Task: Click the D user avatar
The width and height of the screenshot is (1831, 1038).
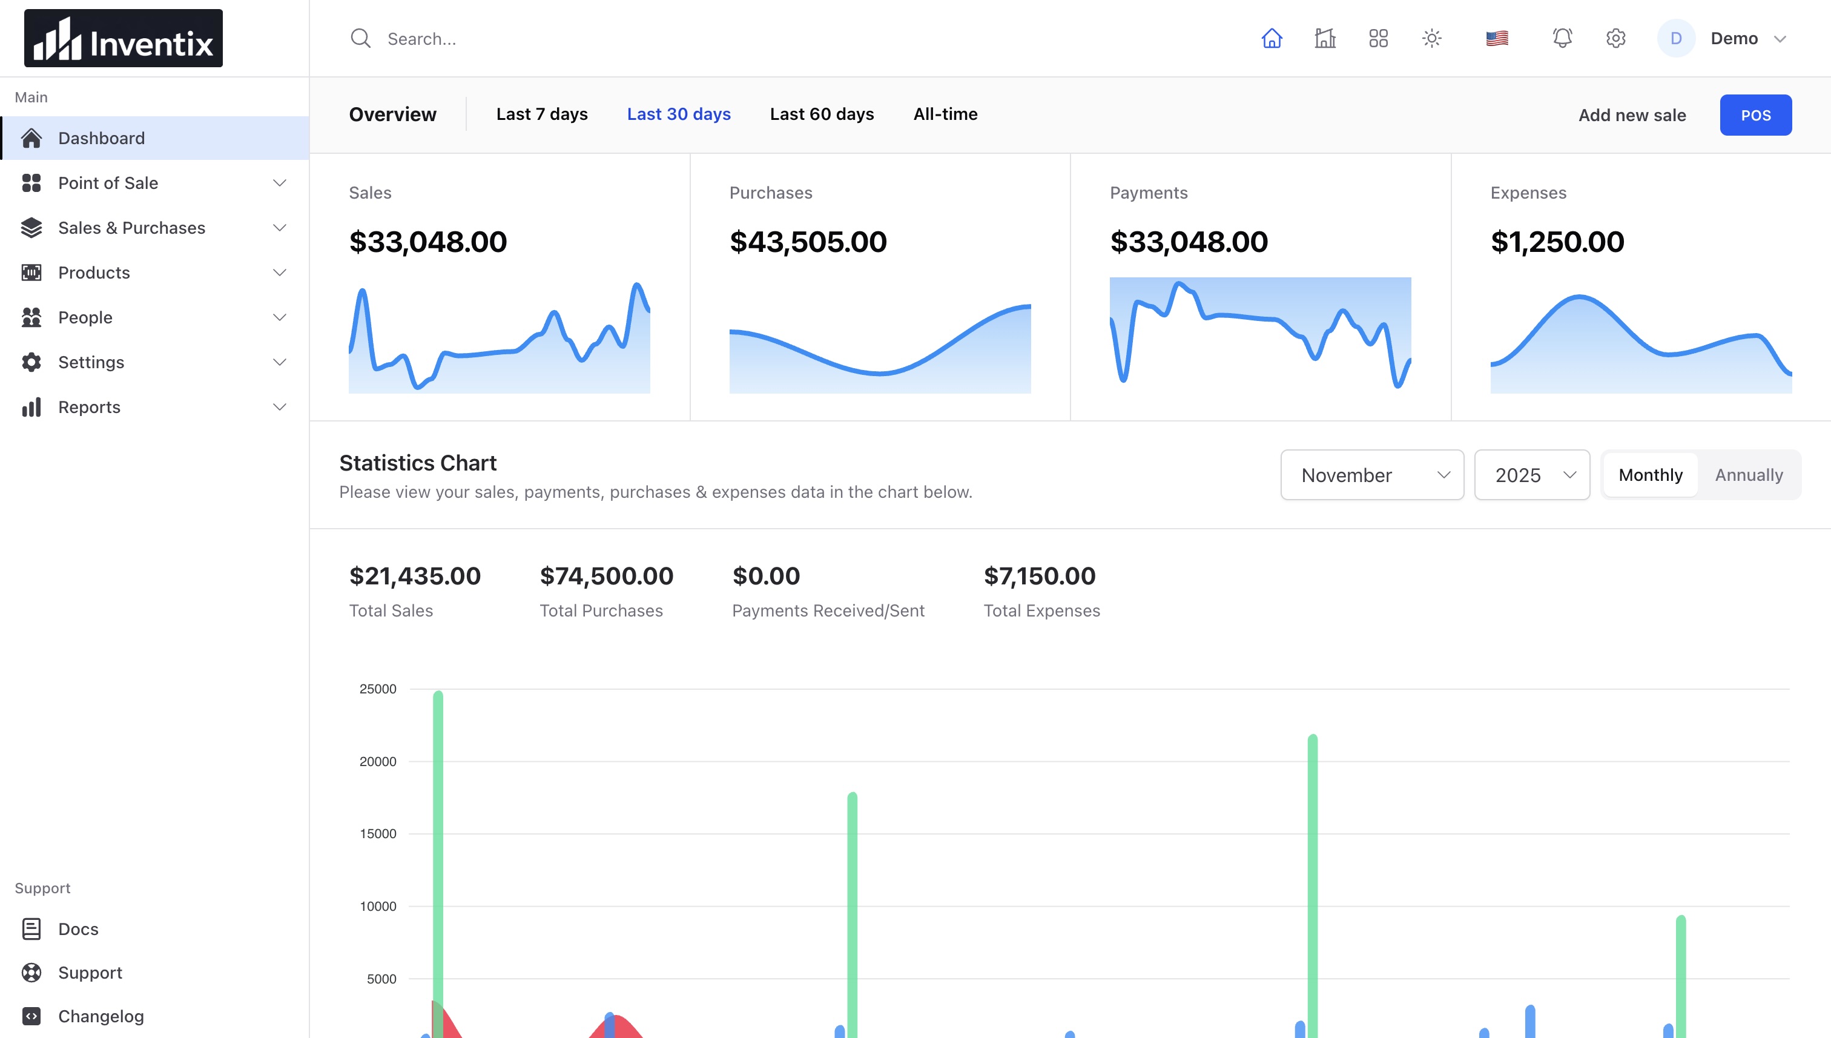Action: pos(1675,39)
